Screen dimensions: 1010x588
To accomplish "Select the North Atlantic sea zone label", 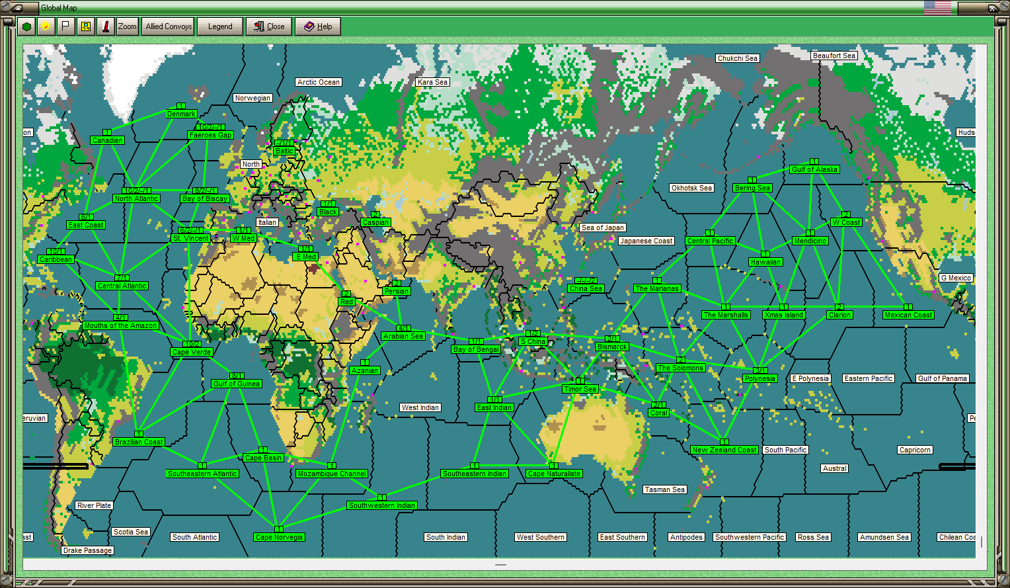I will (x=136, y=198).
